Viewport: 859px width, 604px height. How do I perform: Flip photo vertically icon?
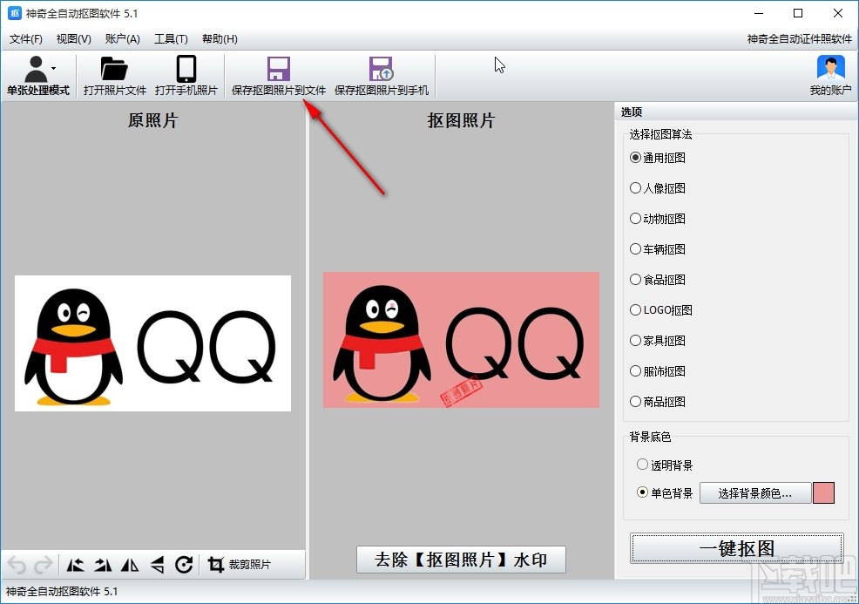point(157,565)
